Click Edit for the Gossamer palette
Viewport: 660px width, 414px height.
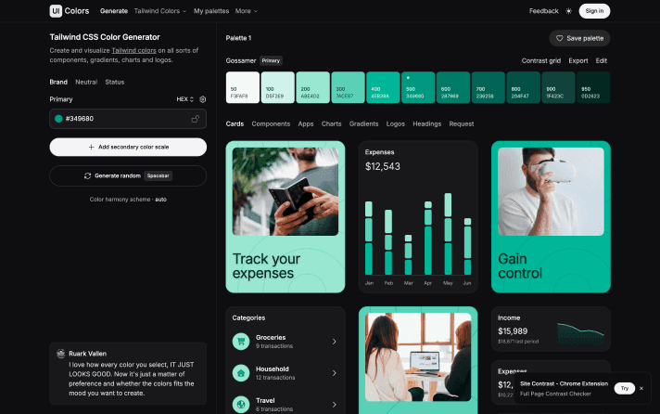click(x=601, y=60)
